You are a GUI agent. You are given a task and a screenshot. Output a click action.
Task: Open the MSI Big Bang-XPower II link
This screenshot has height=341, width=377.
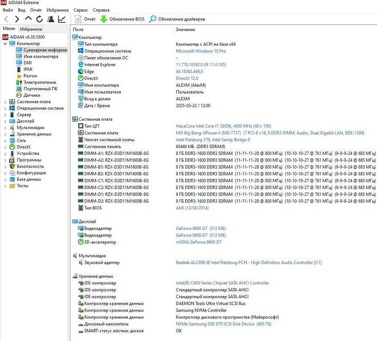pos(270,133)
